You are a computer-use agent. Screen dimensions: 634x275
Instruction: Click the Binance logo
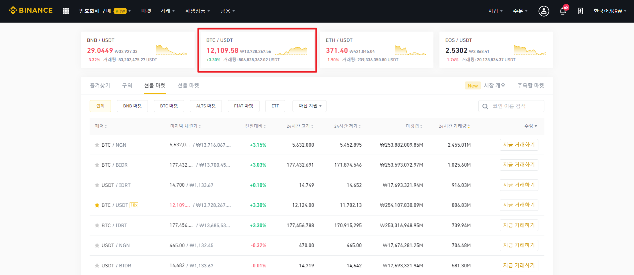31,11
